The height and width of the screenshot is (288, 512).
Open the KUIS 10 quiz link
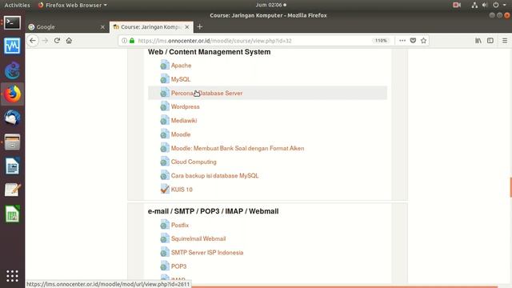[182, 190]
